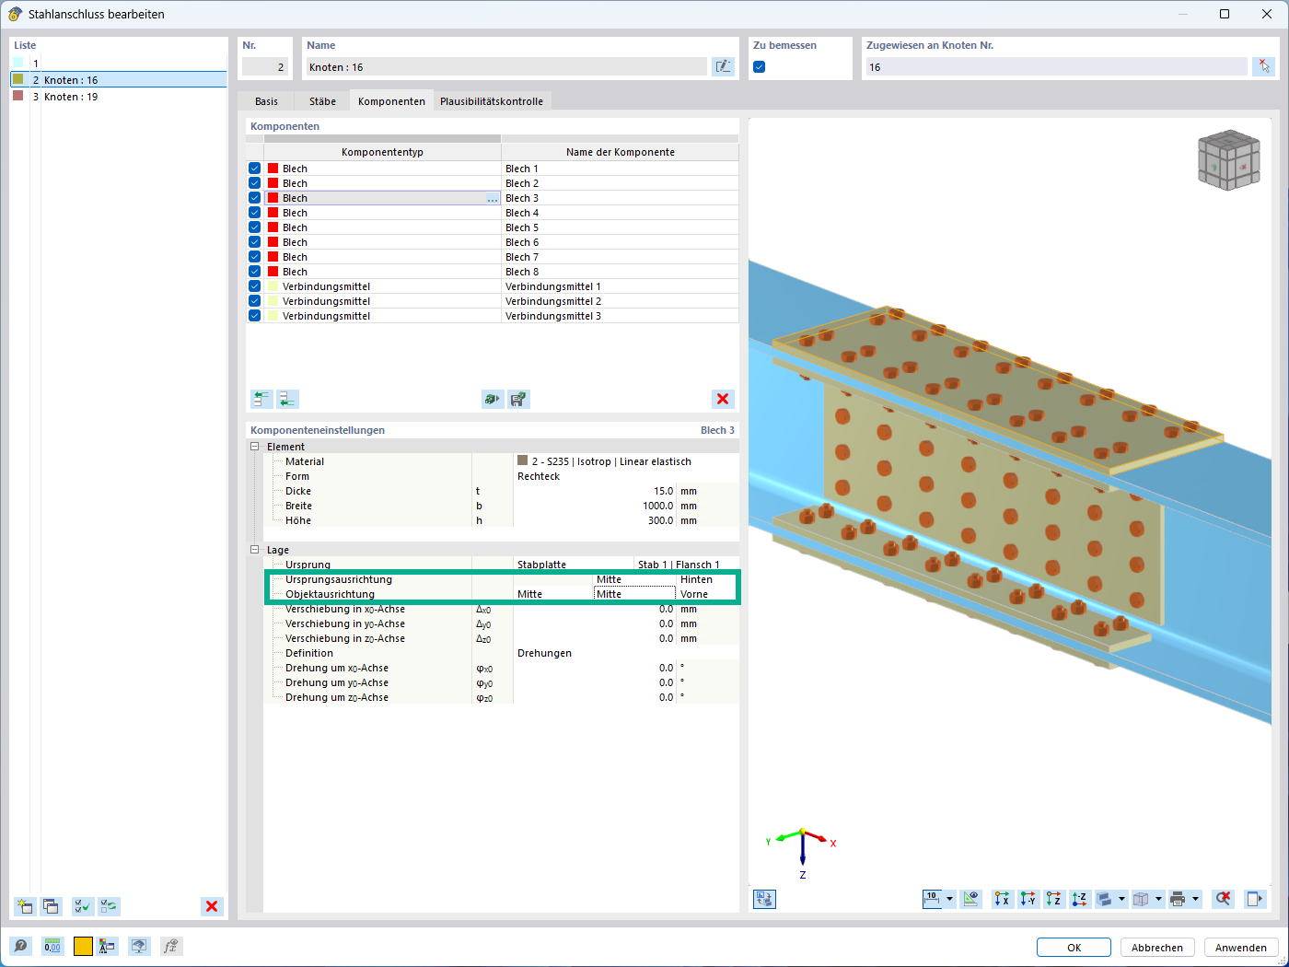Click the yellow color square at the bottom
This screenshot has height=967, width=1289.
click(x=83, y=946)
